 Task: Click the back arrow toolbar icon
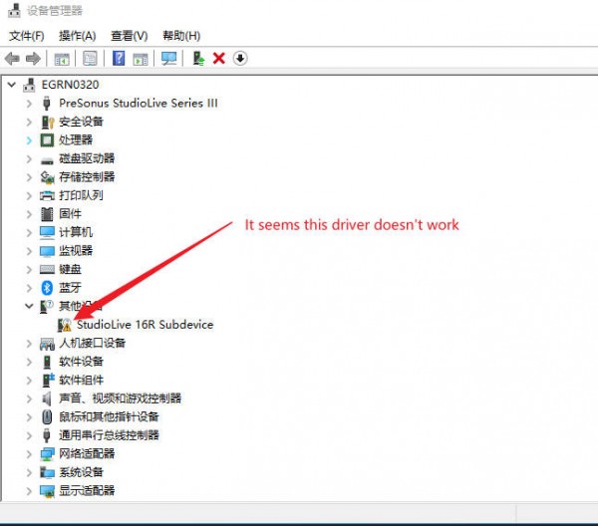click(x=12, y=59)
